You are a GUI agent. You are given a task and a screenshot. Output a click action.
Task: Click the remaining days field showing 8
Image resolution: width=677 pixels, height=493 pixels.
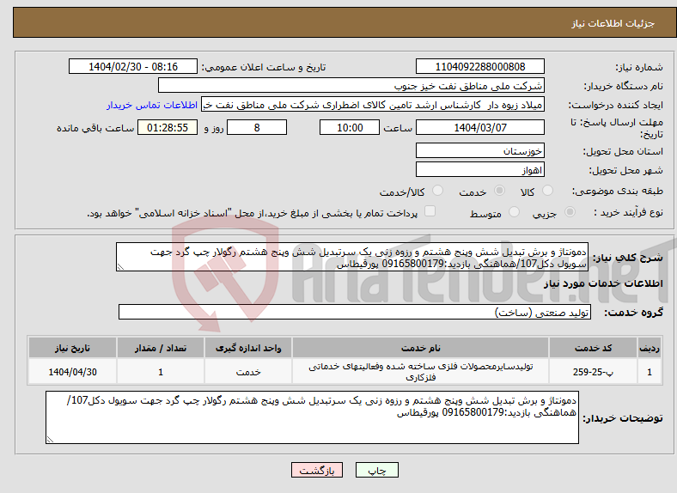(257, 127)
